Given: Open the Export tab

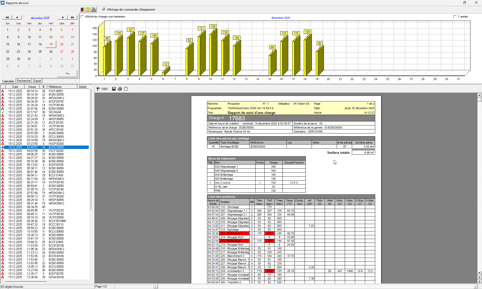Looking at the screenshot, I should click(37, 81).
